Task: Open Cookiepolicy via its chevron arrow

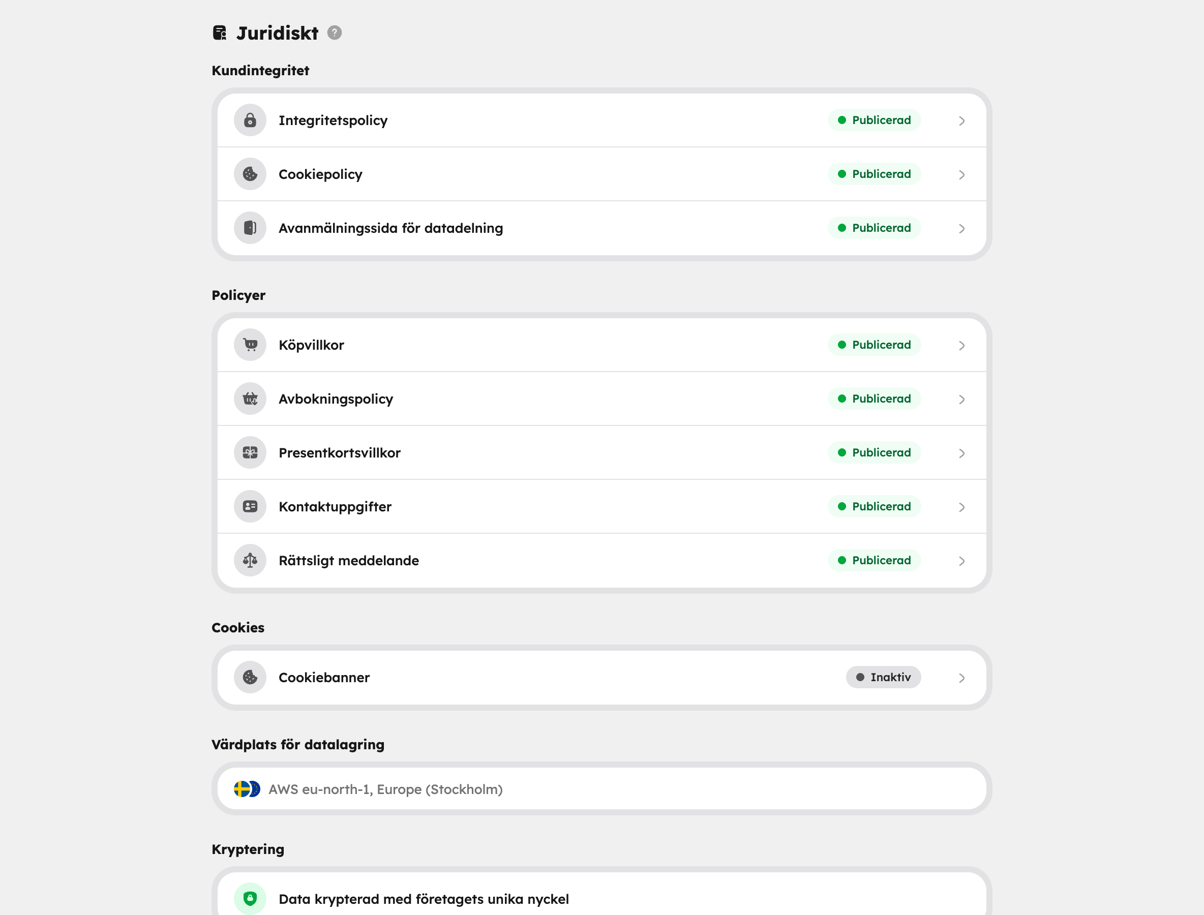Action: tap(961, 174)
